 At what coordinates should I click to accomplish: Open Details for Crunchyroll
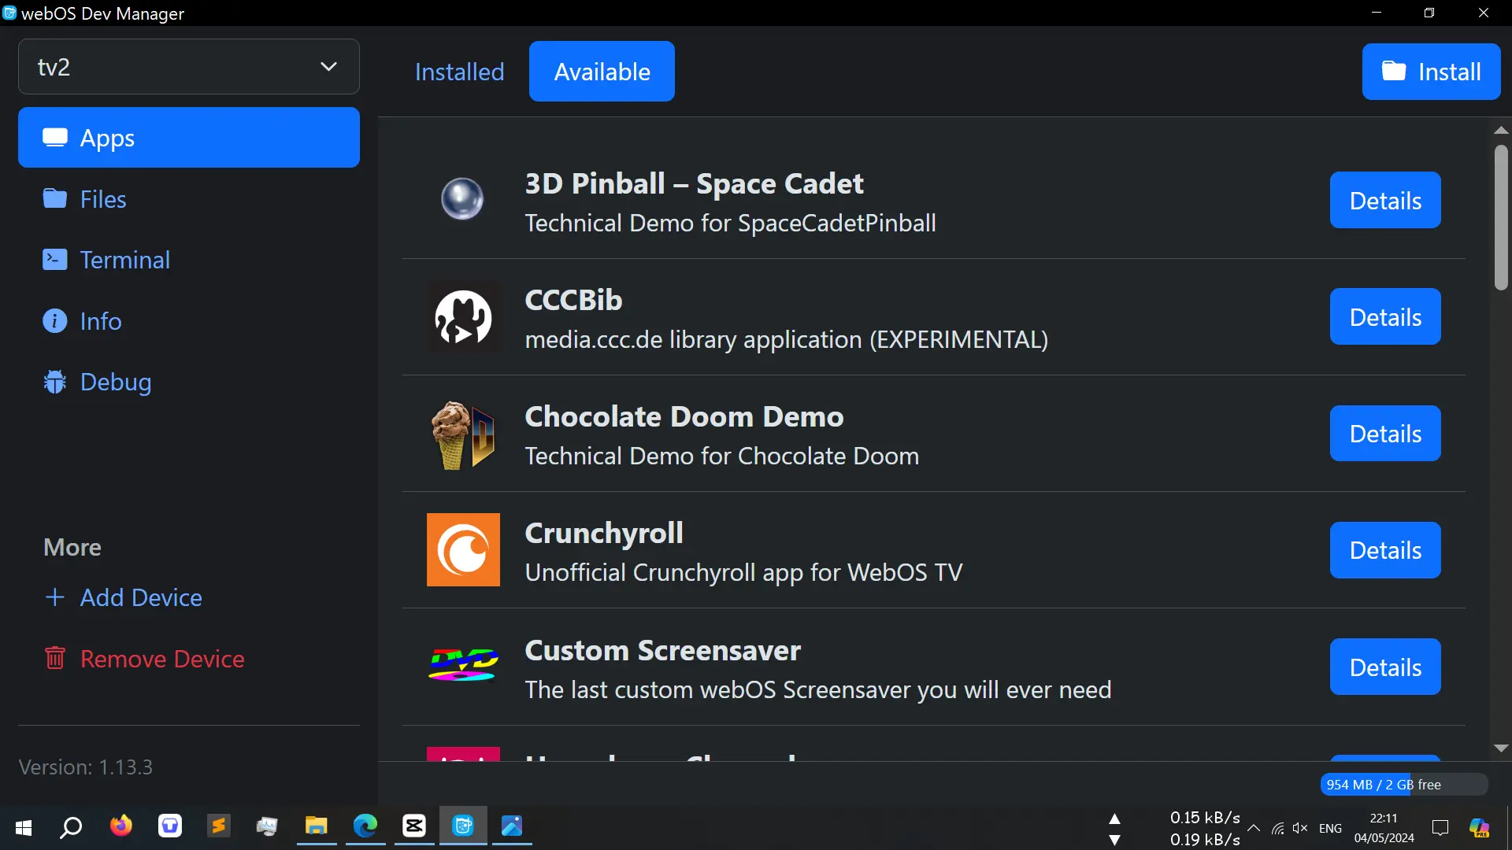(1385, 550)
